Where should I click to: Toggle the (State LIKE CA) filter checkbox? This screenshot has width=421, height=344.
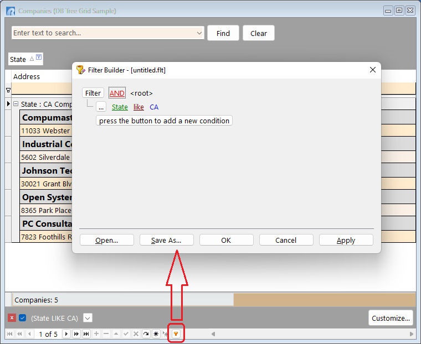point(23,318)
